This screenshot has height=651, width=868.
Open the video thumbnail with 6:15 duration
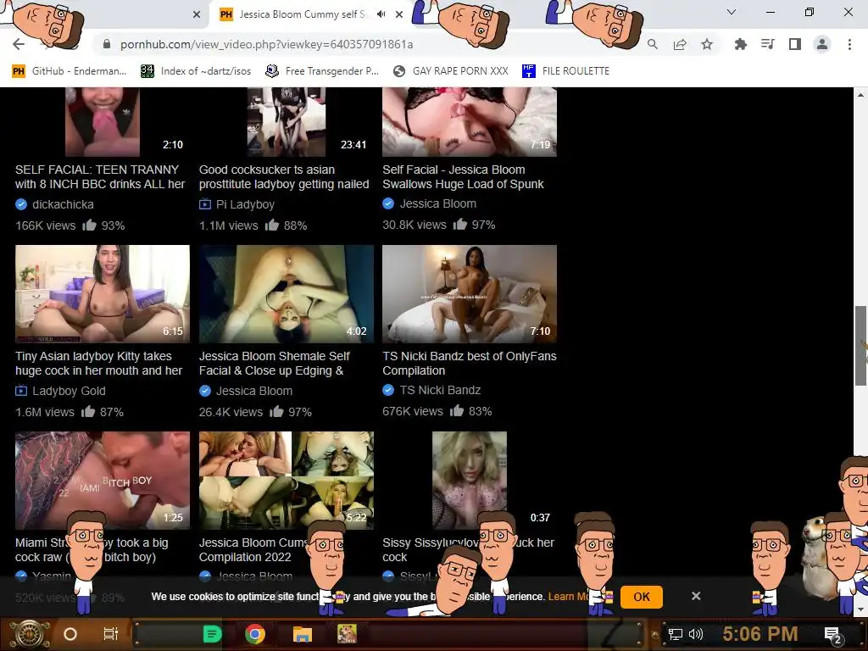pos(103,294)
